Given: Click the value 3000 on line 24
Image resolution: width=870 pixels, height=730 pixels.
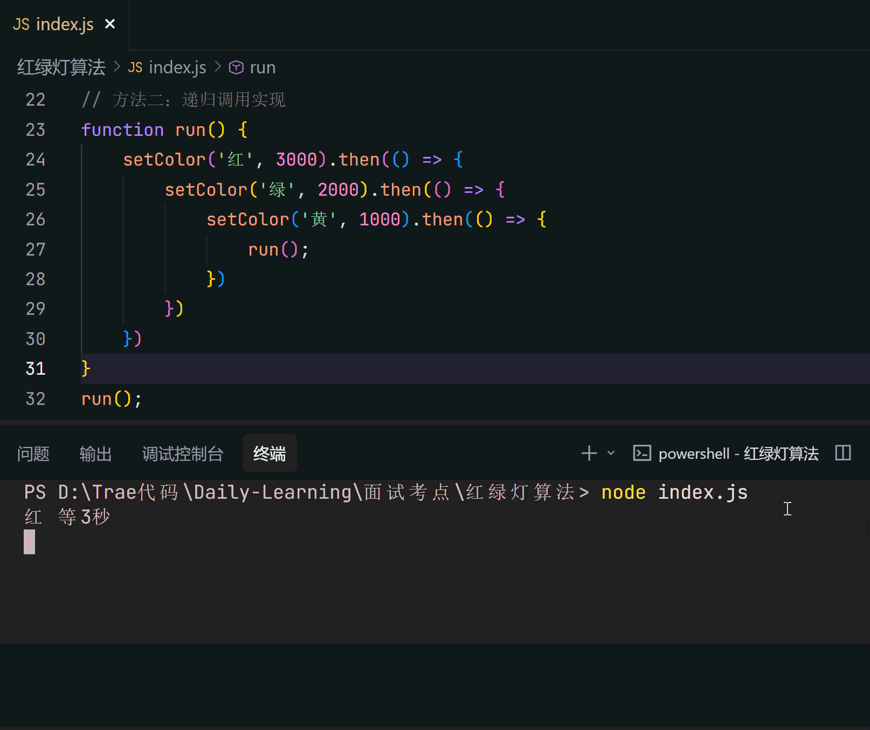Looking at the screenshot, I should click(x=296, y=160).
